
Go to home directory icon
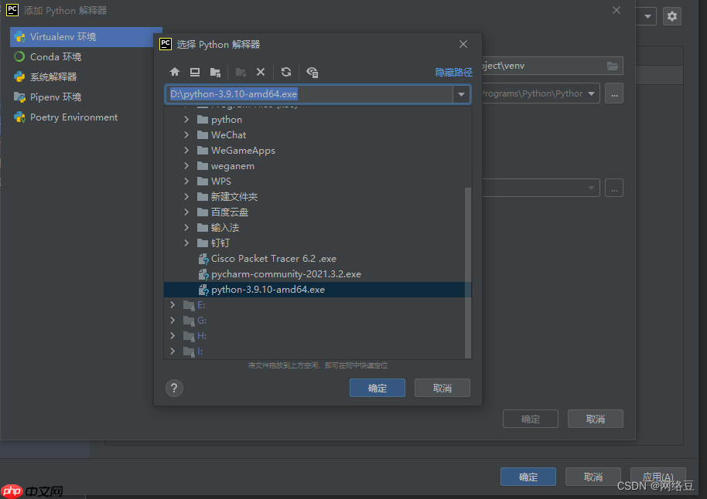point(175,72)
